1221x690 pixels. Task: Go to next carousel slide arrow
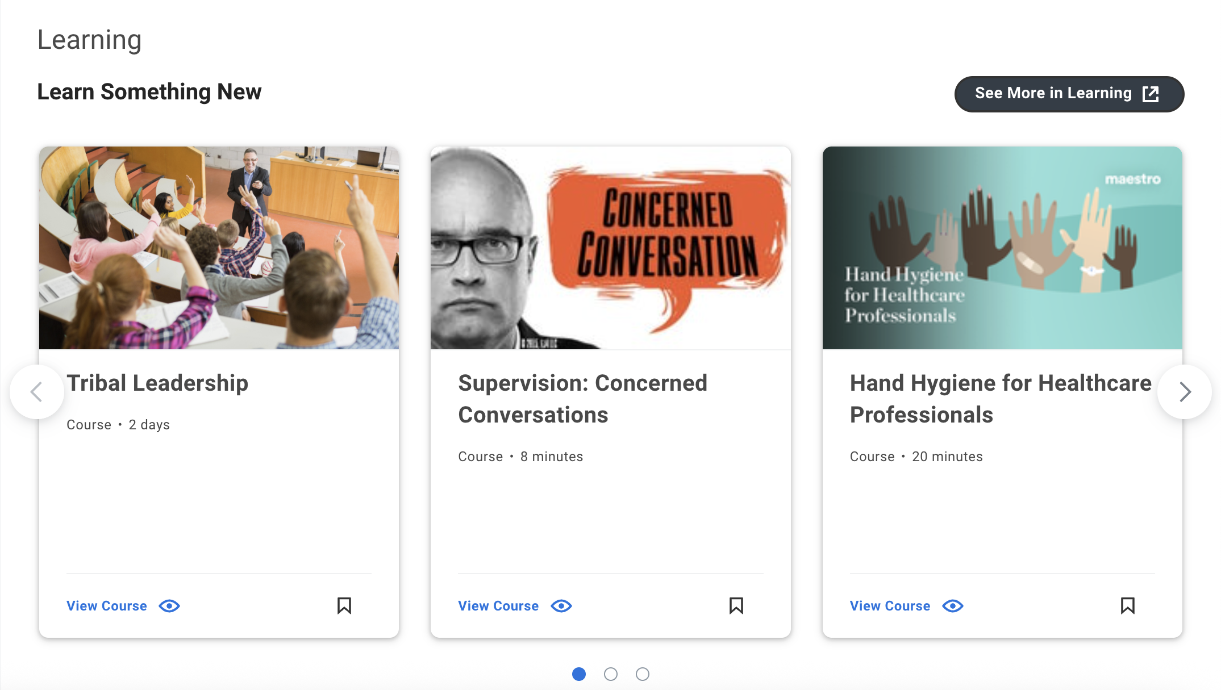tap(1185, 392)
